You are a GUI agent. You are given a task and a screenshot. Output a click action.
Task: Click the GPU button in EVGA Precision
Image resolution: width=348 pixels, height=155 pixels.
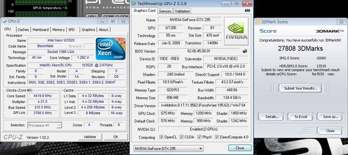92,16
